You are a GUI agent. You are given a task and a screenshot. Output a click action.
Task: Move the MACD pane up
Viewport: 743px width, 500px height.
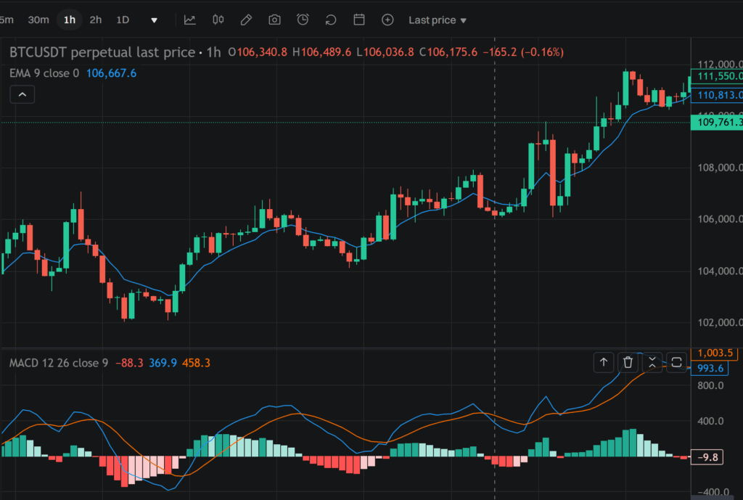(x=603, y=362)
